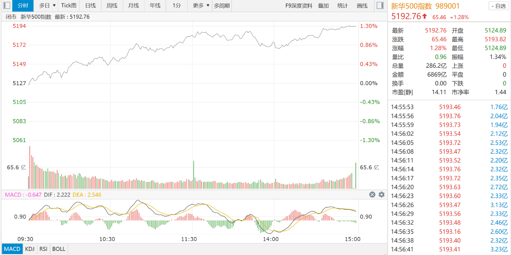Open F9深度资料 in-depth data
Viewport: 511px width, 255px height.
pos(299,5)
